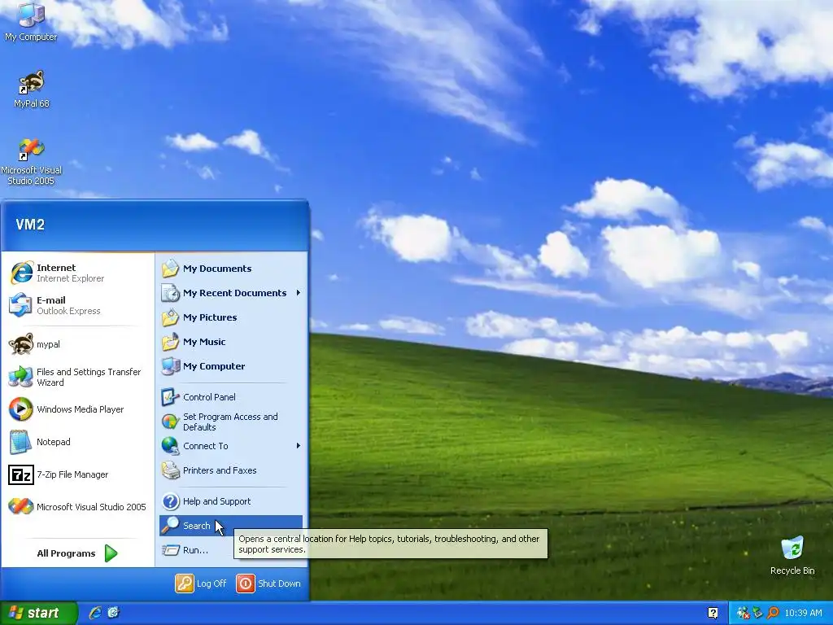Launch 7-Zip File Manager
The image size is (833, 625).
[78, 474]
